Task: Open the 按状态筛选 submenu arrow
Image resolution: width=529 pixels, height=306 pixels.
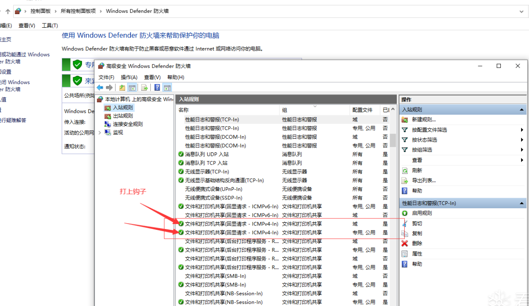Action: point(522,140)
